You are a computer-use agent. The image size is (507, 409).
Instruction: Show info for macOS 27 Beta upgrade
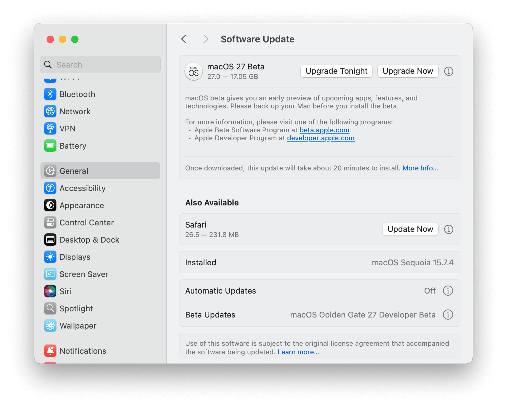(x=449, y=71)
